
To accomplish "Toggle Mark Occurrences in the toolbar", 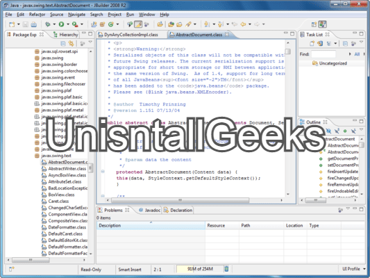I will [x=138, y=24].
